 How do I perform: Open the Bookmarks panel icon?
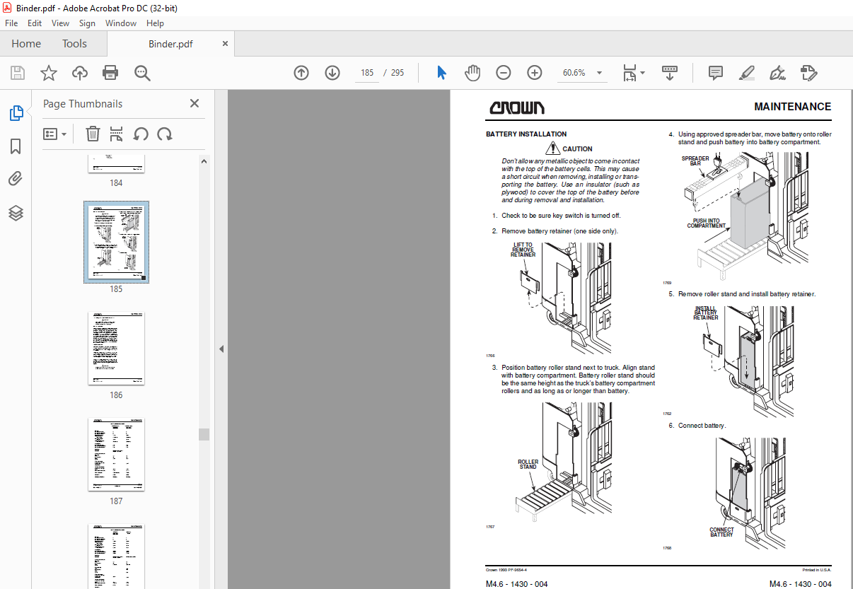pyautogui.click(x=16, y=146)
